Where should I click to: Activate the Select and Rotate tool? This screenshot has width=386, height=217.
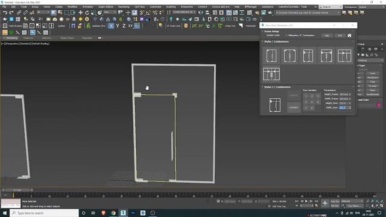[87, 12]
